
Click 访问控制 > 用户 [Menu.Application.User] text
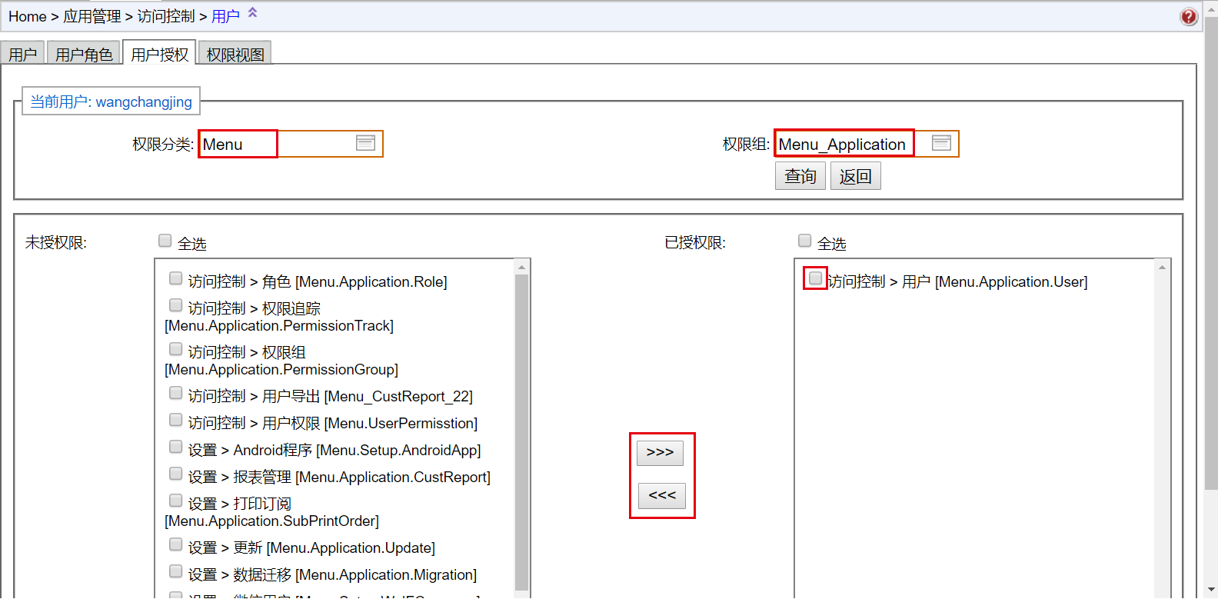[957, 282]
